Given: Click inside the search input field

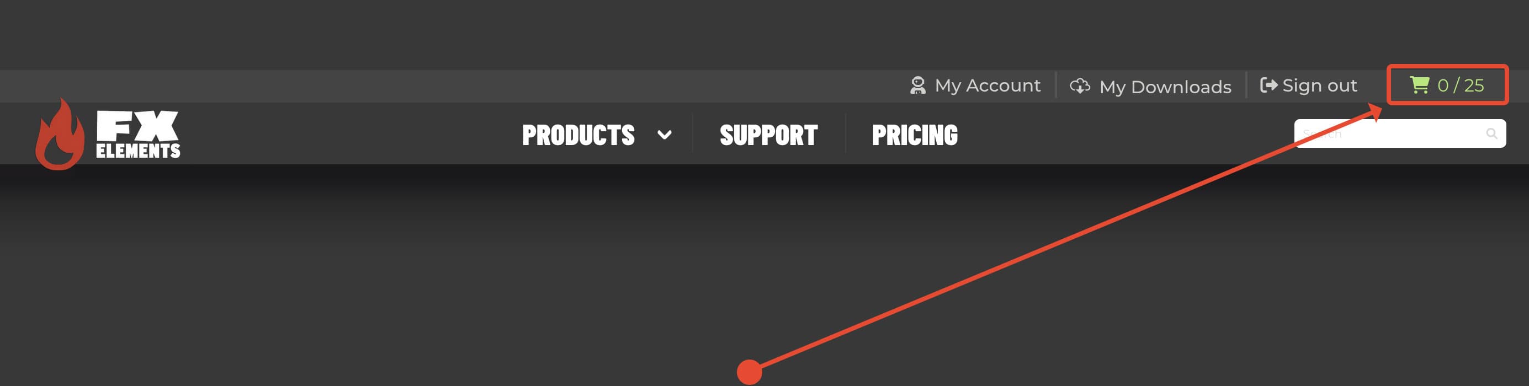Looking at the screenshot, I should 1389,133.
